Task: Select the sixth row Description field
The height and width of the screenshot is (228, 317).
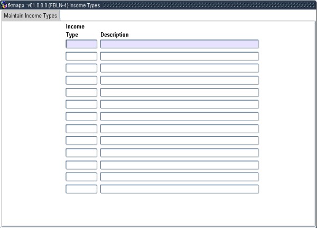Action: click(x=180, y=104)
